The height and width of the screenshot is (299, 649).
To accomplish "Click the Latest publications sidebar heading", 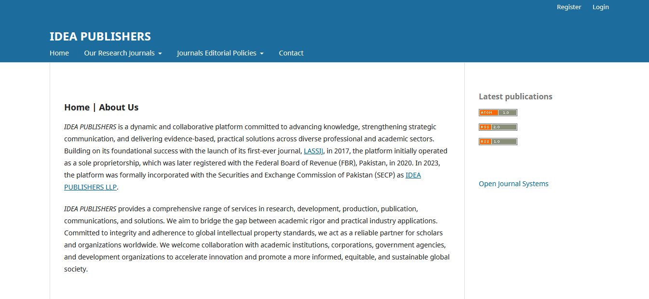I will 515,96.
